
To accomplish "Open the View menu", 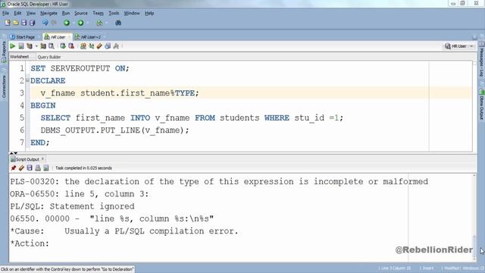I will [30, 13].
